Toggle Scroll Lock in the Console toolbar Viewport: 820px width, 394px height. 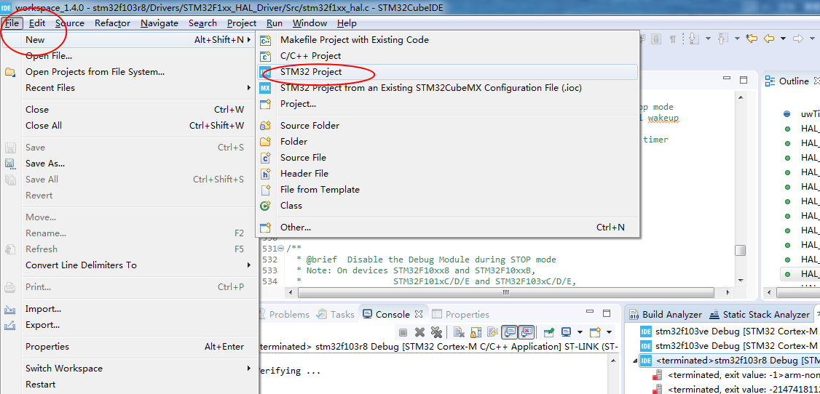point(476,332)
